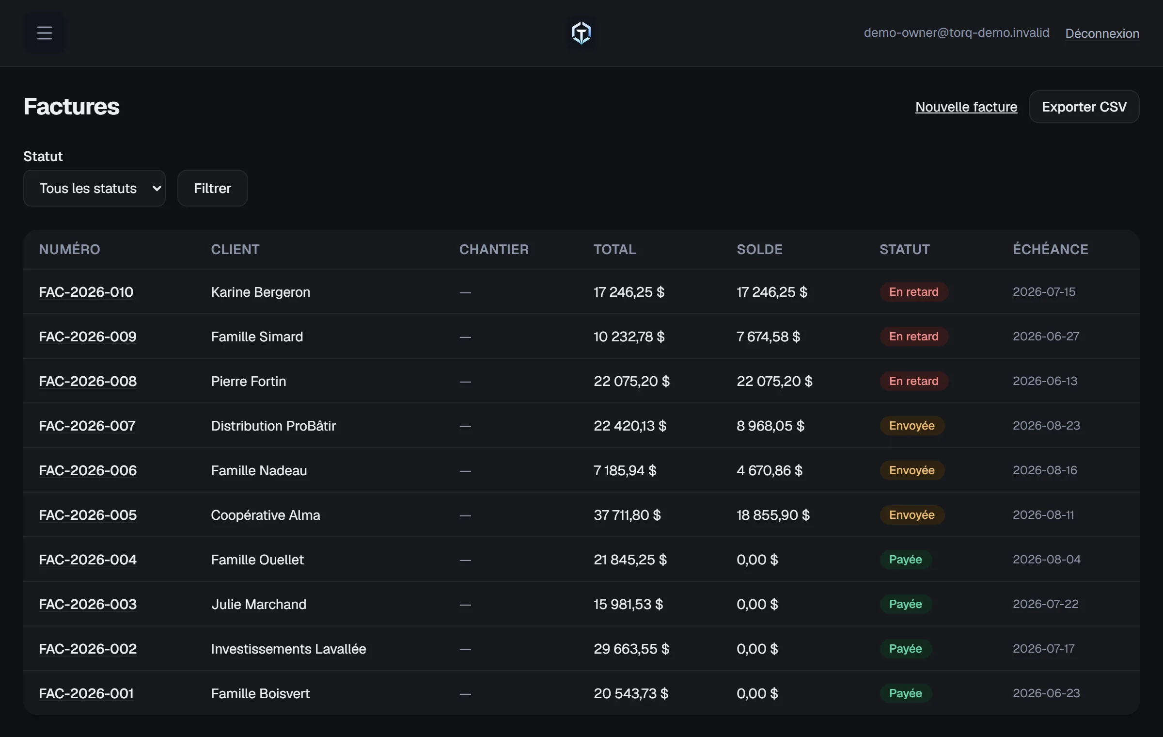Expand the Tous les statuts dropdown

tap(94, 188)
